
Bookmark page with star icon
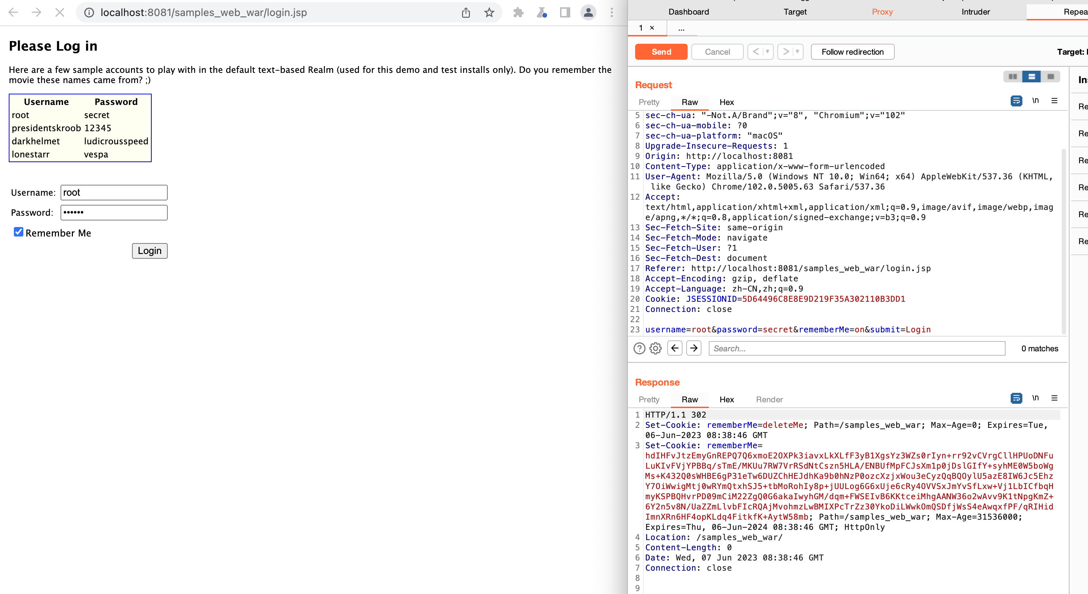click(489, 13)
